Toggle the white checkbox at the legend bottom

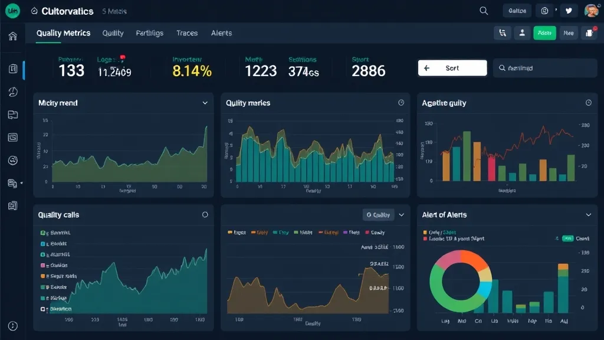(42, 309)
